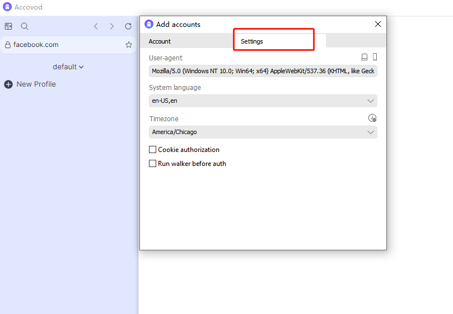Image resolution: width=453 pixels, height=314 pixels.
Task: Go forward with the right arrow
Action: click(112, 26)
